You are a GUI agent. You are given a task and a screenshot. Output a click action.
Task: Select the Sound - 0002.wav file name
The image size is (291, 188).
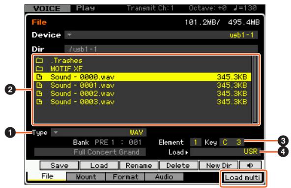tap(82, 94)
